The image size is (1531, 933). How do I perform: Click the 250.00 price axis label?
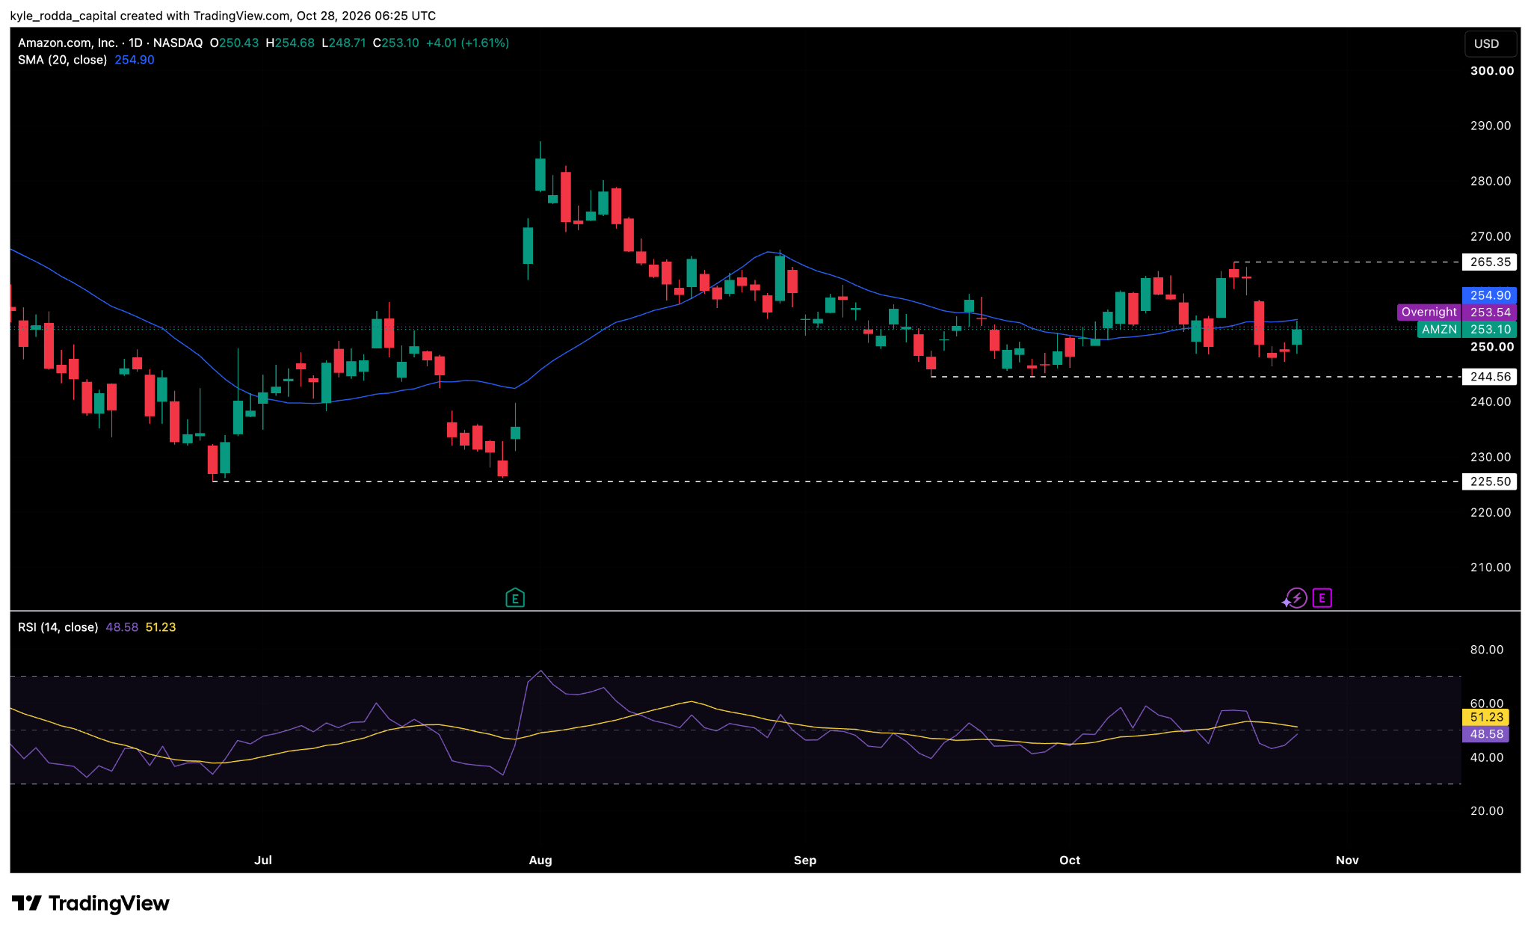pyautogui.click(x=1492, y=347)
